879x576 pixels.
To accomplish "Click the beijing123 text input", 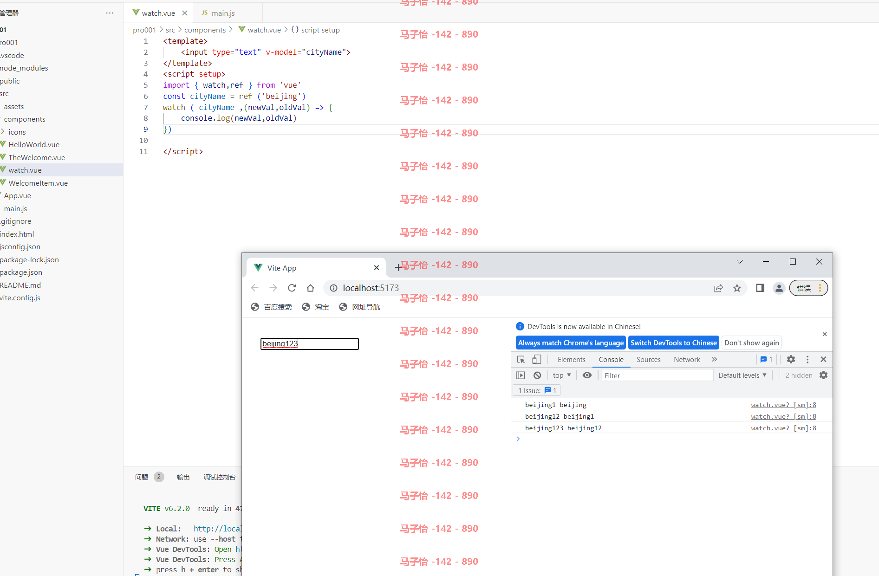I will (x=310, y=343).
